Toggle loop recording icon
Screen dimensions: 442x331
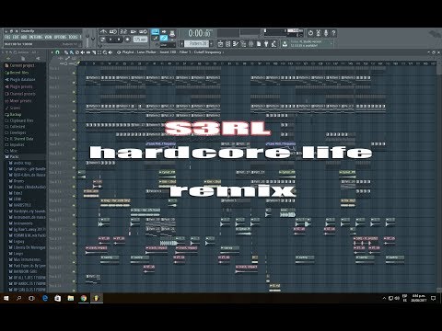pyautogui.click(x=144, y=31)
